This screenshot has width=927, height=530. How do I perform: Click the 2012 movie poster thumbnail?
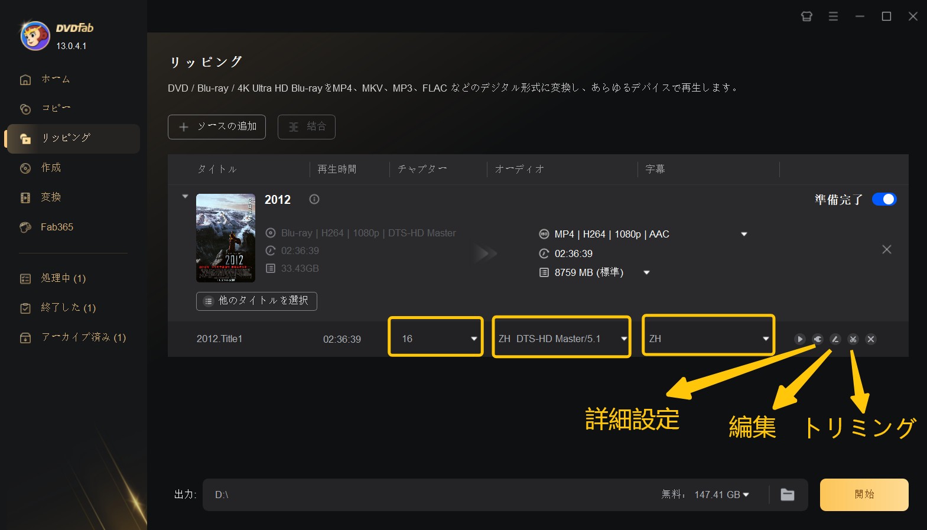coord(226,238)
